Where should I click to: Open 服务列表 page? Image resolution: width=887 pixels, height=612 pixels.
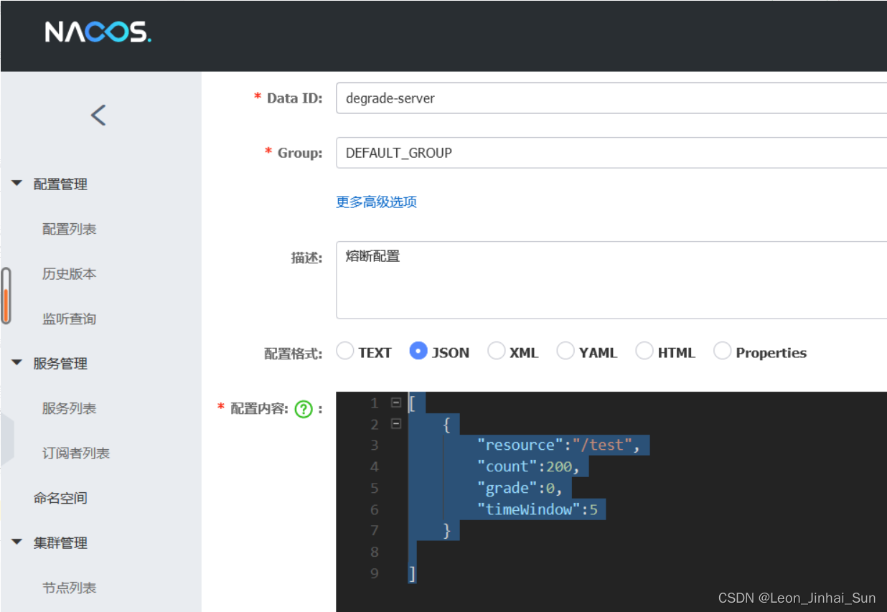[69, 409]
